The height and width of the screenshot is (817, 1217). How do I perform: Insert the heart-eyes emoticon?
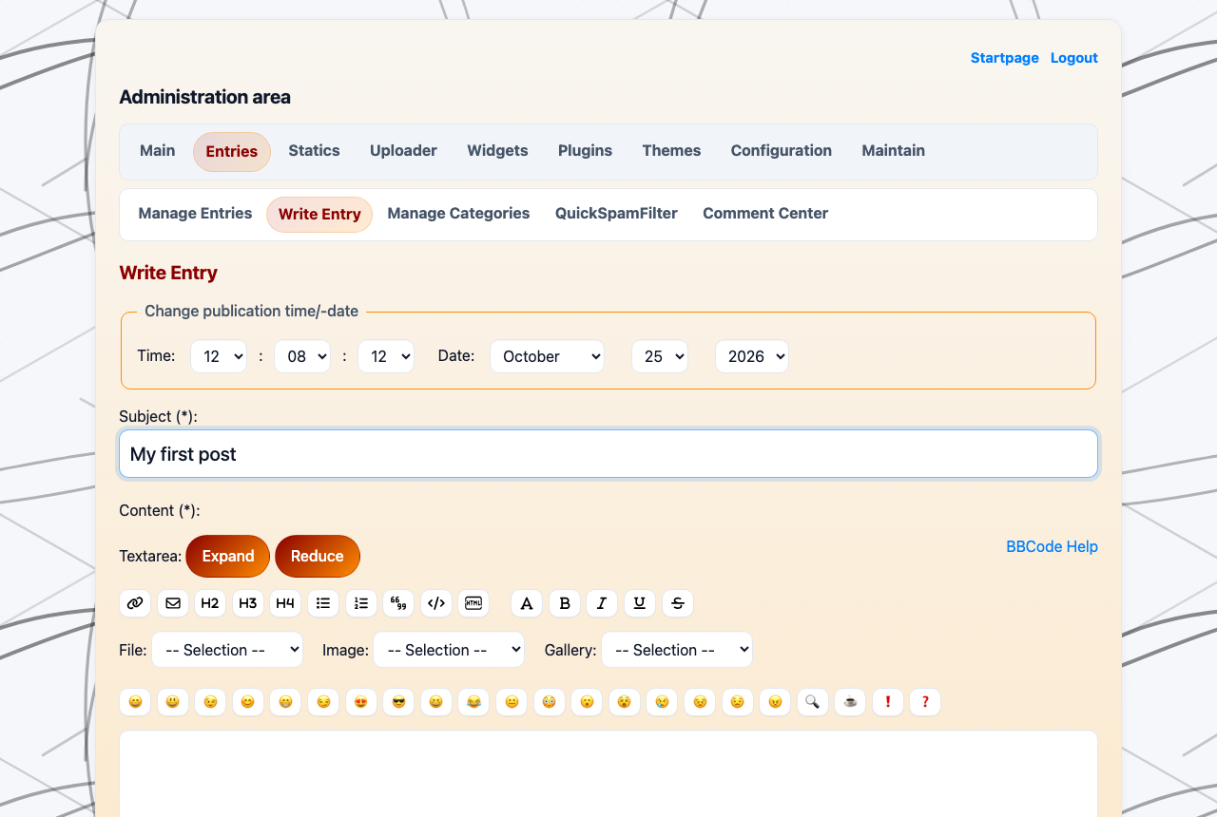361,702
